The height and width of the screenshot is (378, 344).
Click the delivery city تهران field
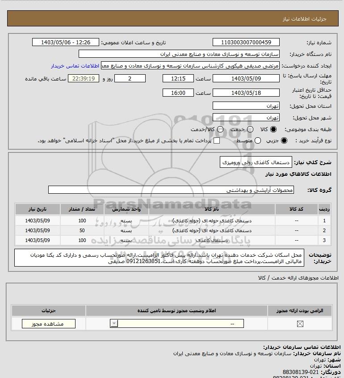pyautogui.click(x=246, y=117)
